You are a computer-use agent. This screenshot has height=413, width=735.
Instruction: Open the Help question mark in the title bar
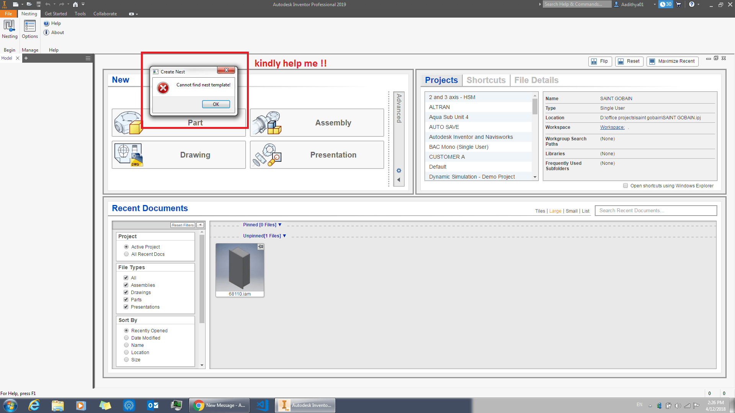pos(692,4)
